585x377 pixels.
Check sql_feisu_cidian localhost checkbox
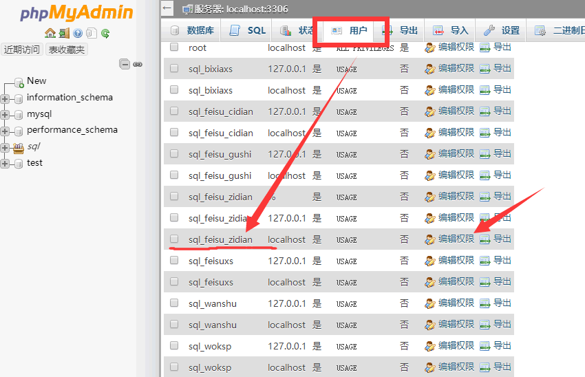[x=174, y=132]
